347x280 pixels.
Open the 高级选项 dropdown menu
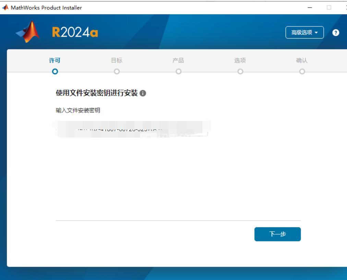[304, 32]
